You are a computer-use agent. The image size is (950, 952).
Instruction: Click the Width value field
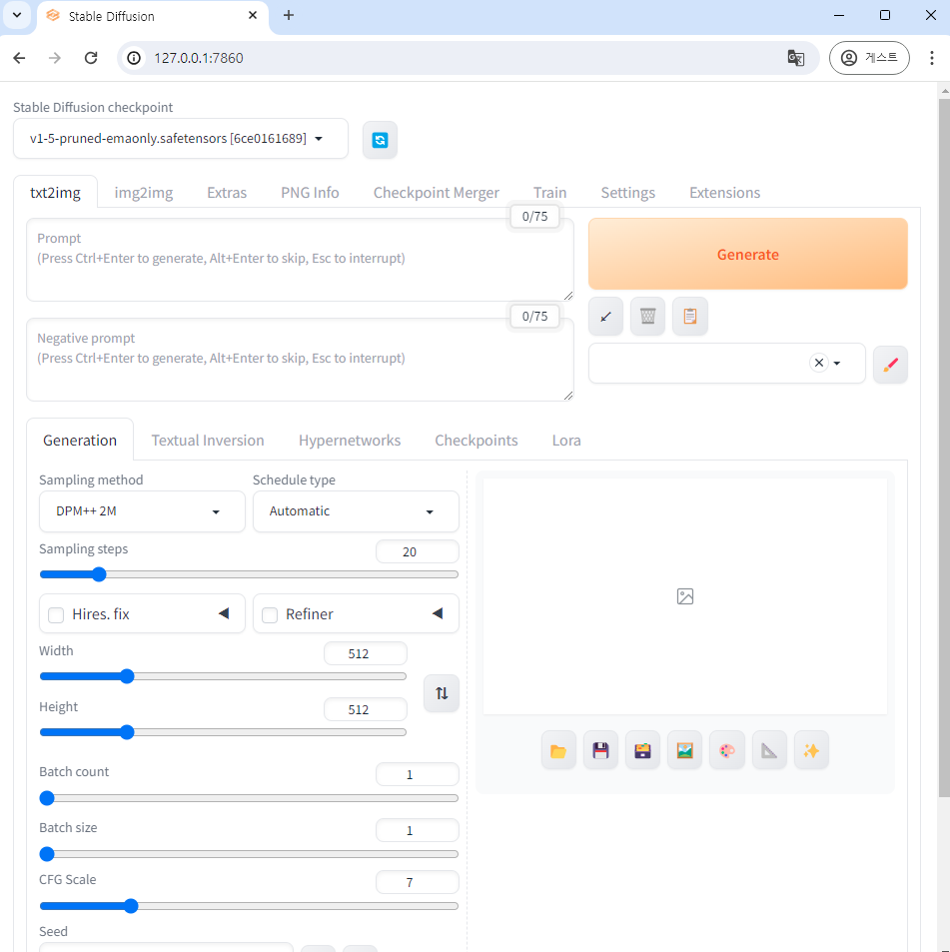tap(366, 653)
